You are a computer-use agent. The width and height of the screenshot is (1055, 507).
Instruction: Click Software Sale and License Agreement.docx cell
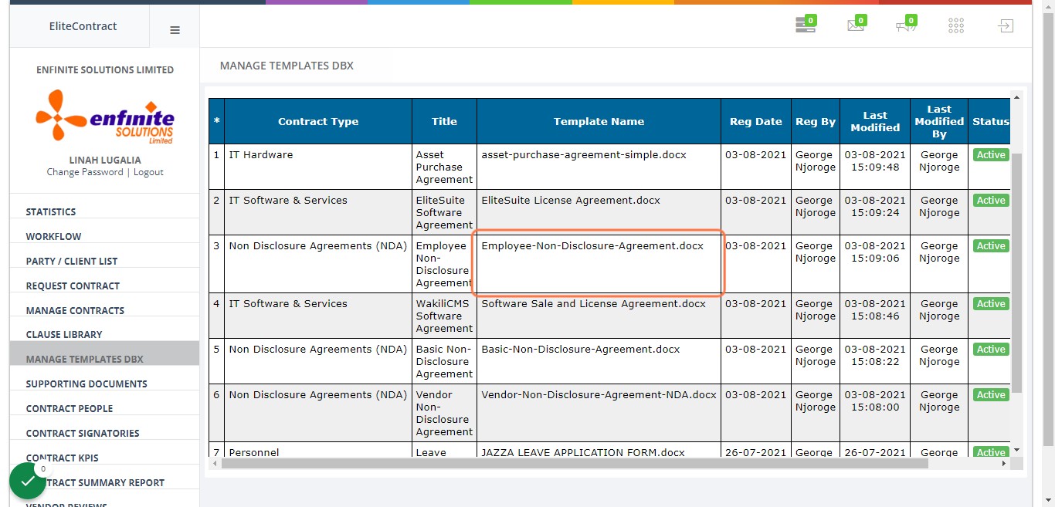(x=599, y=316)
